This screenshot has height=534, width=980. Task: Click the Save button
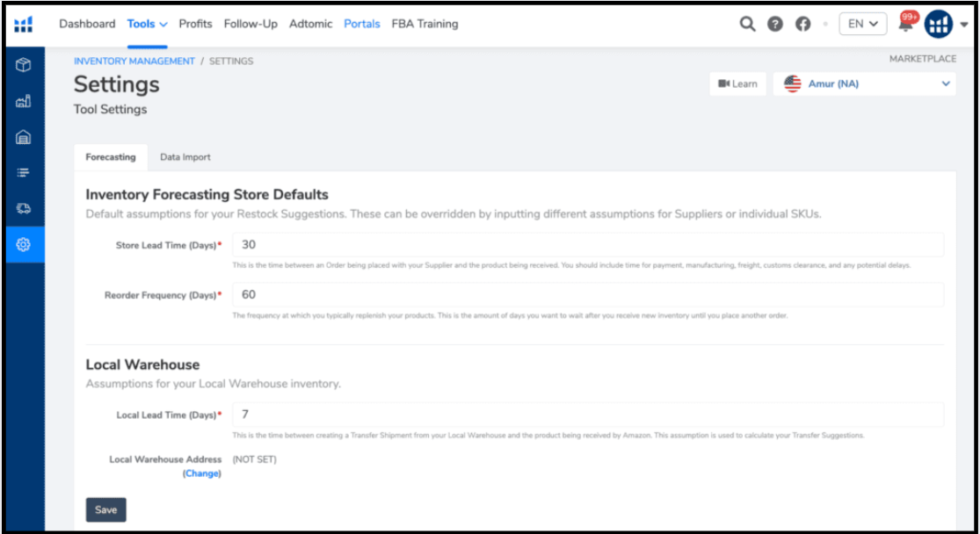click(105, 509)
